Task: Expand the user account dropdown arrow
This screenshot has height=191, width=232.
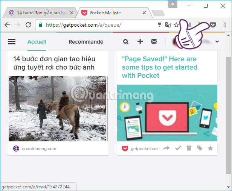Action: (x=217, y=41)
